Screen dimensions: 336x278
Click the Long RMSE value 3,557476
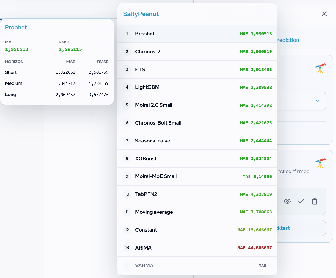[99, 95]
